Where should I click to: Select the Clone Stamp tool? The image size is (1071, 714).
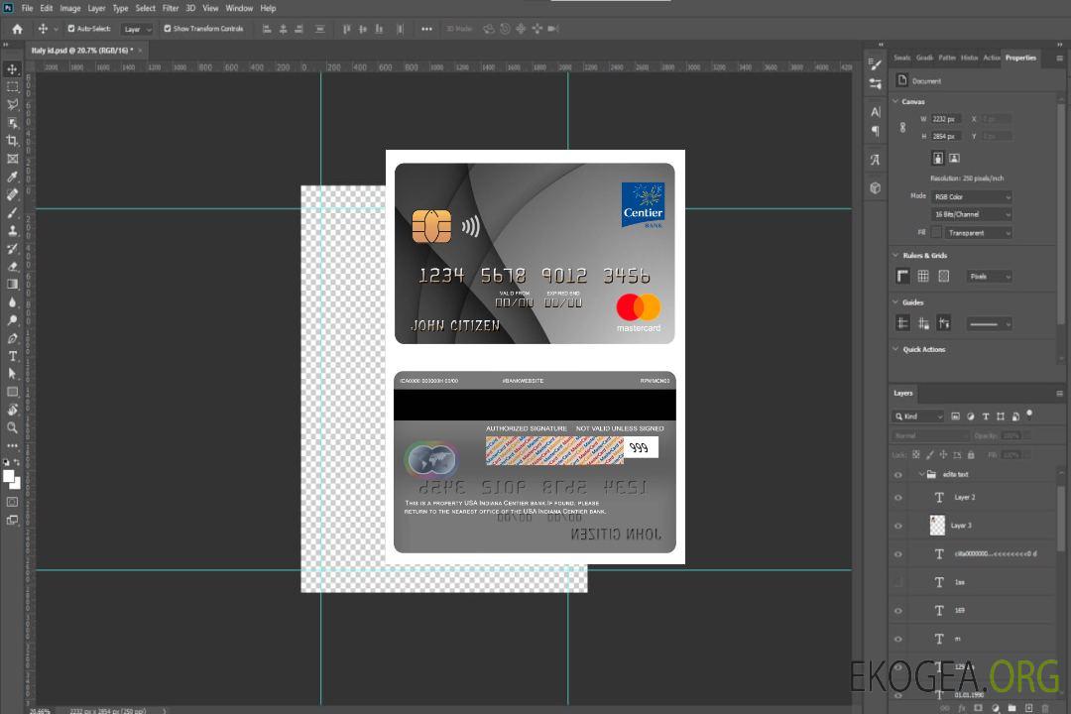click(x=12, y=230)
